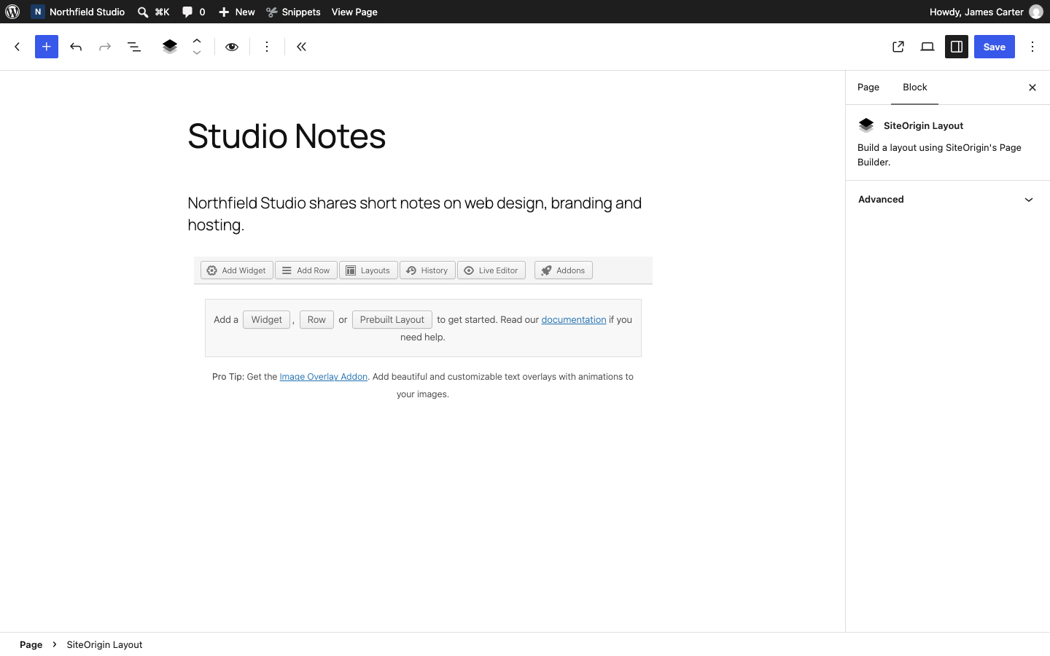Screen dimensions: 1050x656
Task: Select Page in the bottom breadcrumb
Action: (31, 644)
